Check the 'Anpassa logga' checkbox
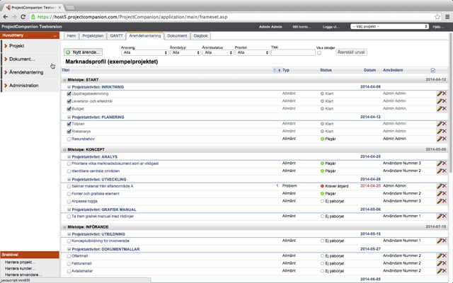Screen dimensions: 453x283 (x=69, y=201)
